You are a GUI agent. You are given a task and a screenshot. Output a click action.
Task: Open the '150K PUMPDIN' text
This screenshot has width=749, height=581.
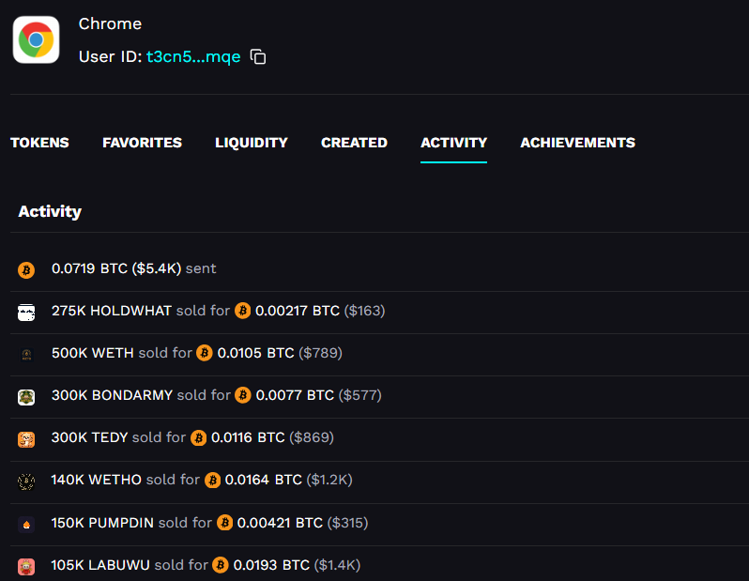[x=102, y=523]
